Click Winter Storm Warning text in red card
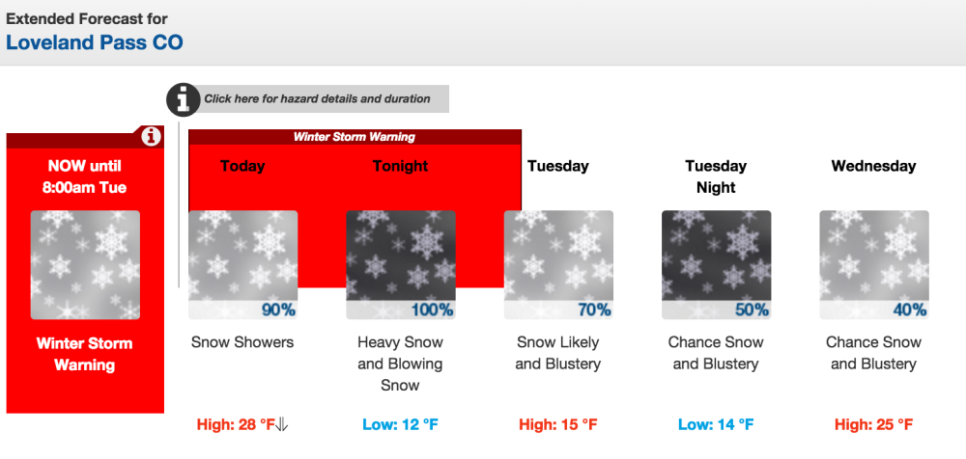The height and width of the screenshot is (459, 966). pyautogui.click(x=85, y=355)
